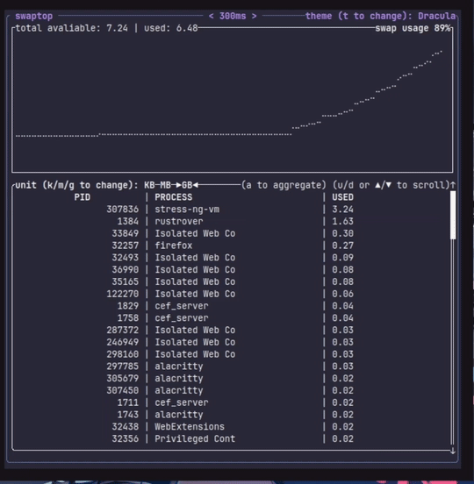
Task: Click the PID column header
Action: [83, 197]
